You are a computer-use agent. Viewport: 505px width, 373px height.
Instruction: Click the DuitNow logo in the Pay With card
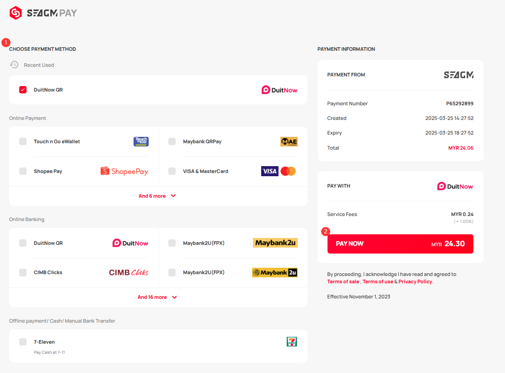tap(455, 186)
